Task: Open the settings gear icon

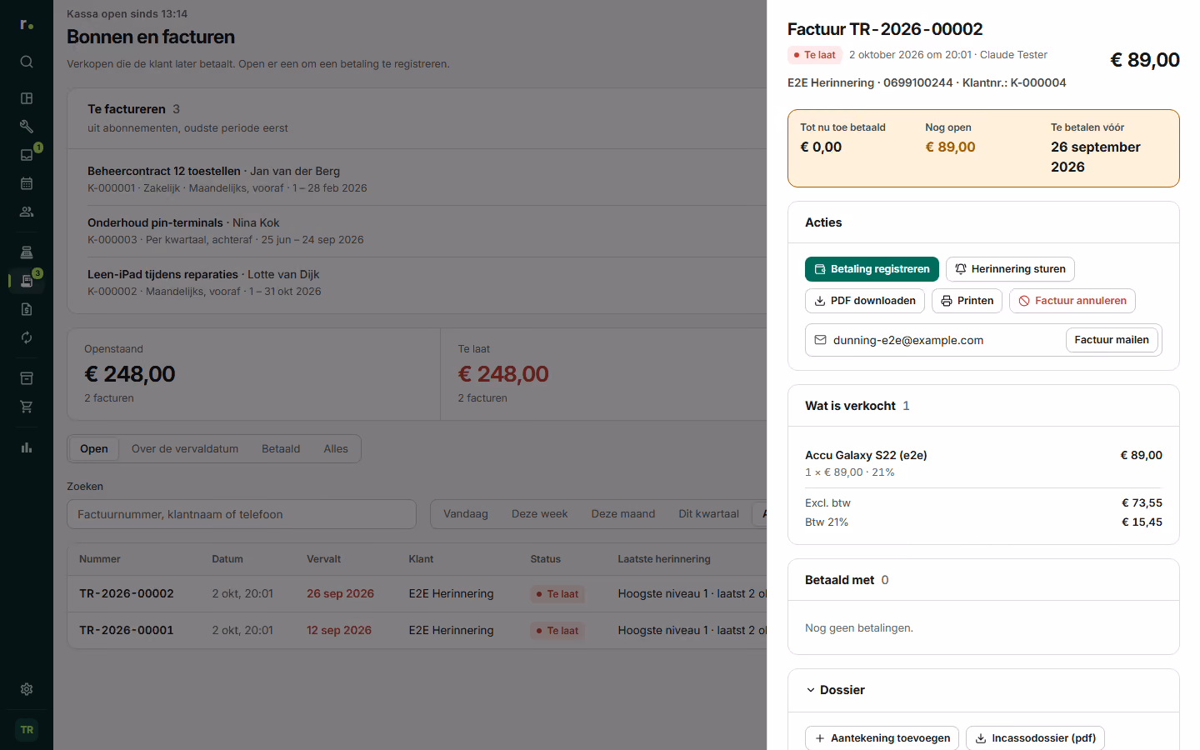Action: click(x=27, y=689)
